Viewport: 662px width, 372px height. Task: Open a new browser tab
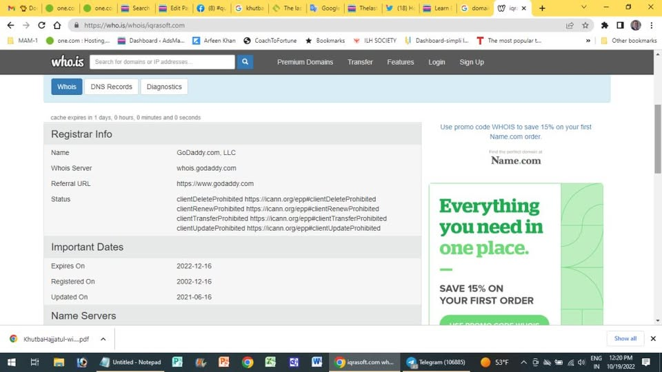coord(542,8)
